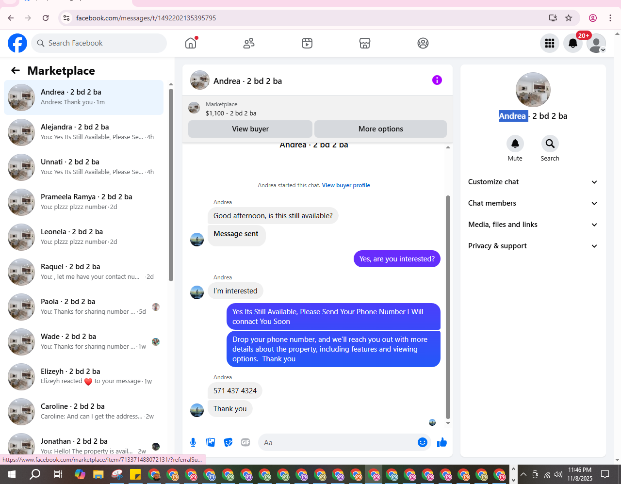
Task: Click the browser address bar URL
Action: (146, 18)
